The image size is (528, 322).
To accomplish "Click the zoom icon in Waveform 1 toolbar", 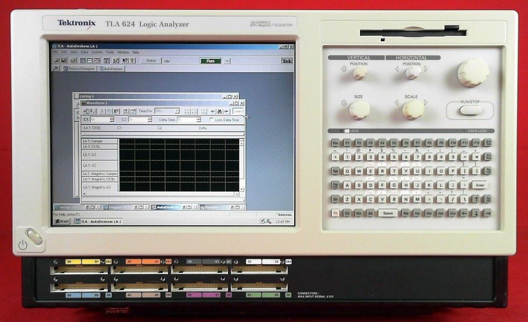I will click(x=202, y=111).
